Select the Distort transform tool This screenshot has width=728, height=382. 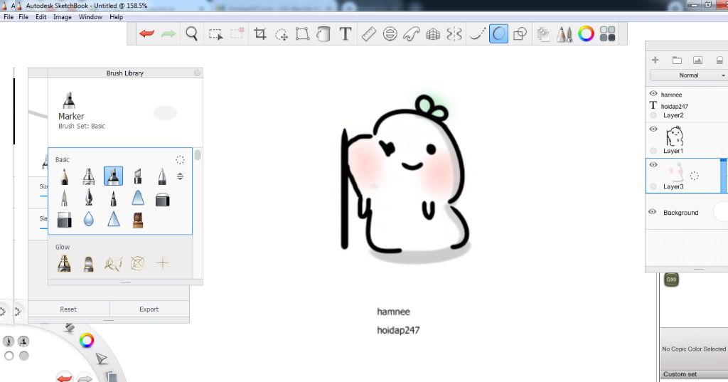point(302,33)
